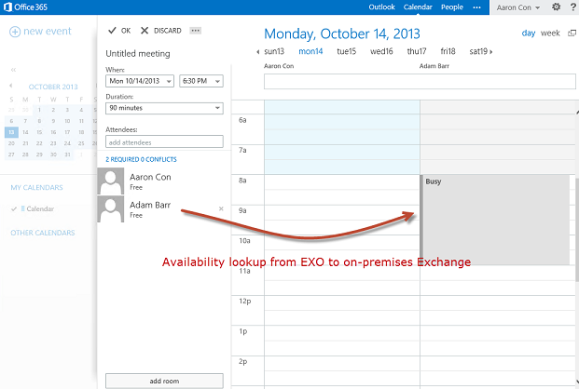Screen dimensions: 579x389
Task: Select sun13 in the day strip
Action: click(274, 51)
